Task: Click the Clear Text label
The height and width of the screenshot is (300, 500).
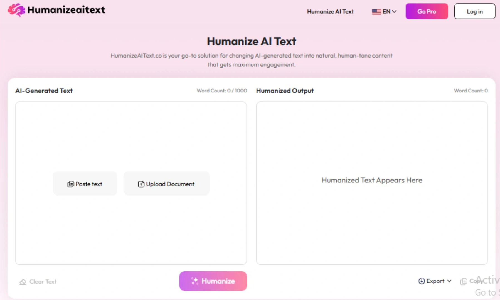Action: click(x=43, y=281)
